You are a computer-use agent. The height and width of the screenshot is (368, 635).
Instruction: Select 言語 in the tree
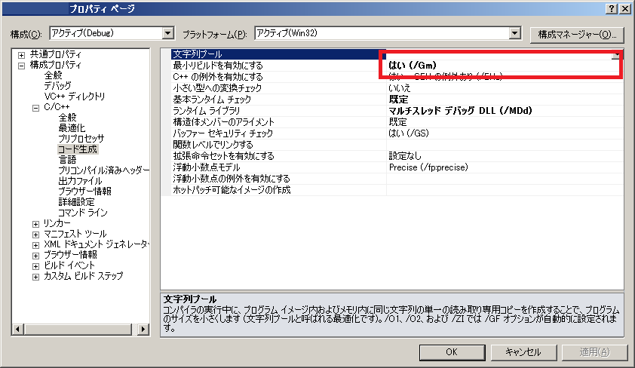67,160
